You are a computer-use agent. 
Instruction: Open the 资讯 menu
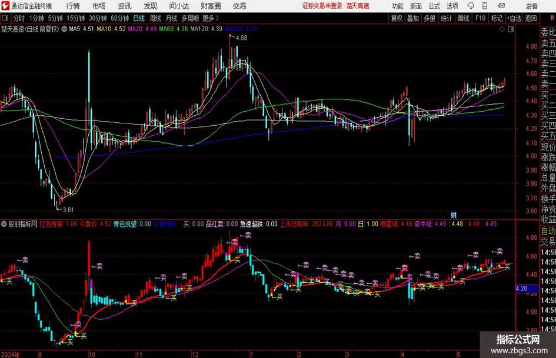(x=124, y=6)
